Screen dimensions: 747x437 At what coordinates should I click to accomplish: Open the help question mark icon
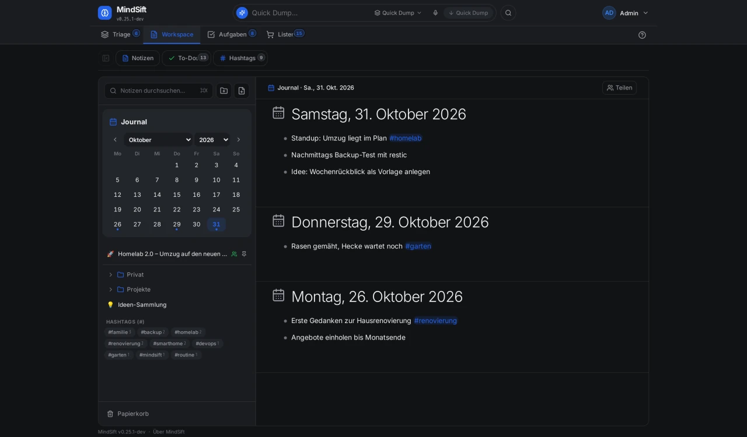pos(642,35)
